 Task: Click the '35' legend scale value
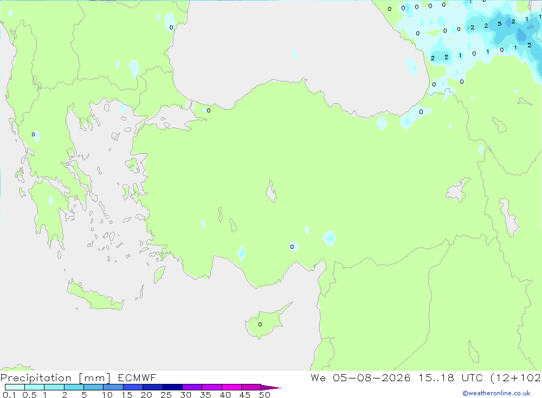coord(205,395)
